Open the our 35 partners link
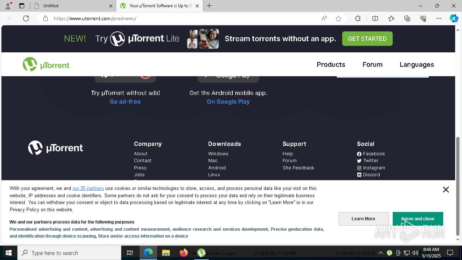The image size is (462, 260). 88,188
